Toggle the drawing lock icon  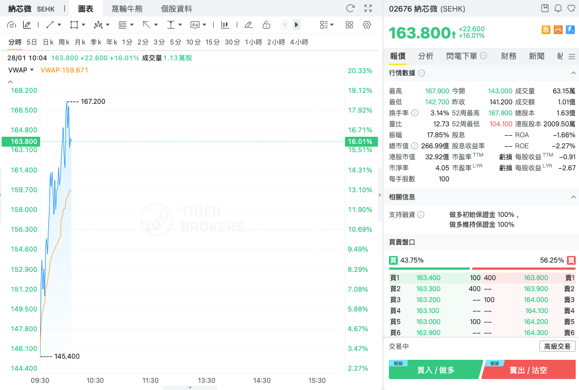(266, 25)
